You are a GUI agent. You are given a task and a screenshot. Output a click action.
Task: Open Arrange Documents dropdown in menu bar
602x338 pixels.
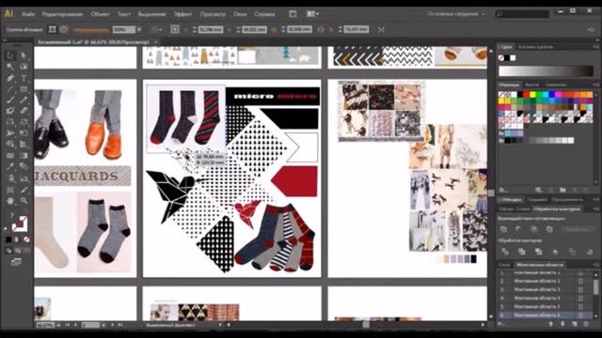tap(313, 14)
